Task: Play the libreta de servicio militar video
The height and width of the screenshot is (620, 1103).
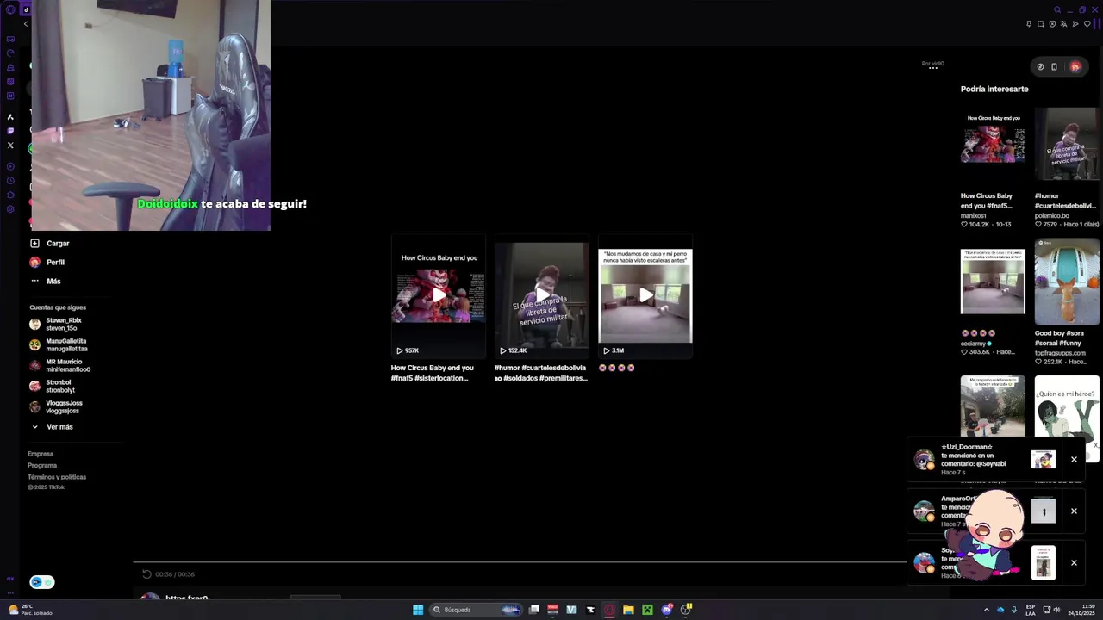Action: coord(542,295)
